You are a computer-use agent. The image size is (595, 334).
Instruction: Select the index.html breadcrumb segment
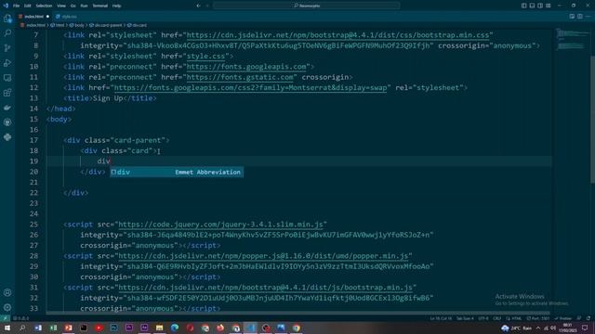pyautogui.click(x=33, y=25)
